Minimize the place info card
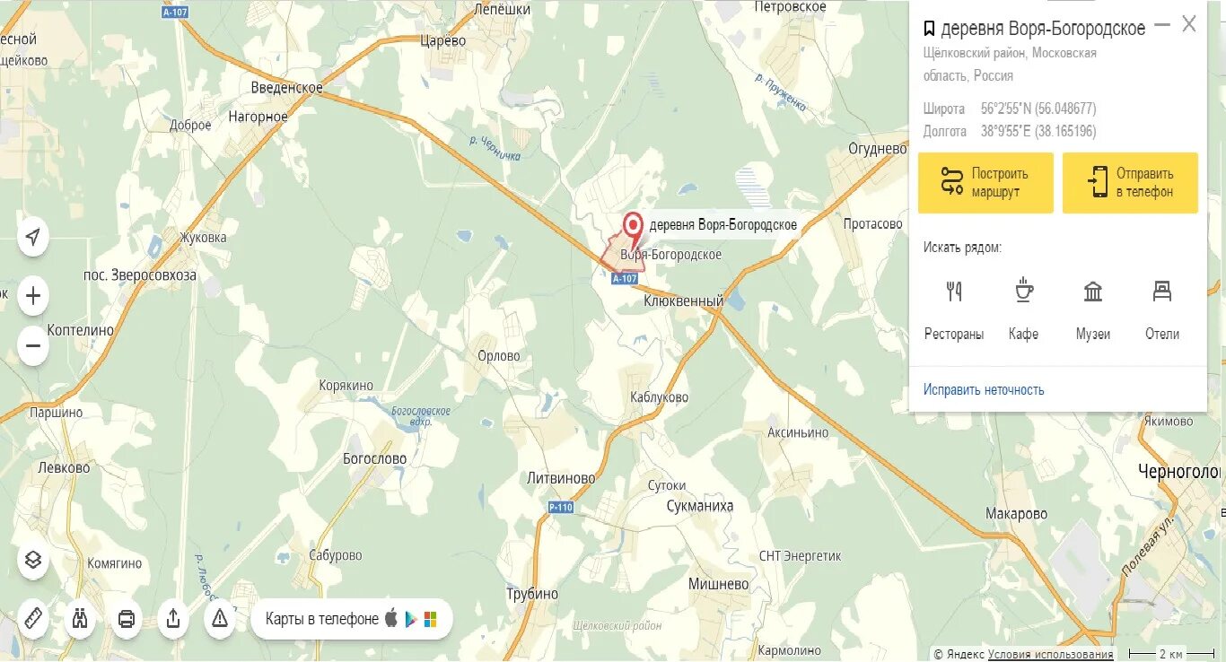 pyautogui.click(x=1162, y=25)
